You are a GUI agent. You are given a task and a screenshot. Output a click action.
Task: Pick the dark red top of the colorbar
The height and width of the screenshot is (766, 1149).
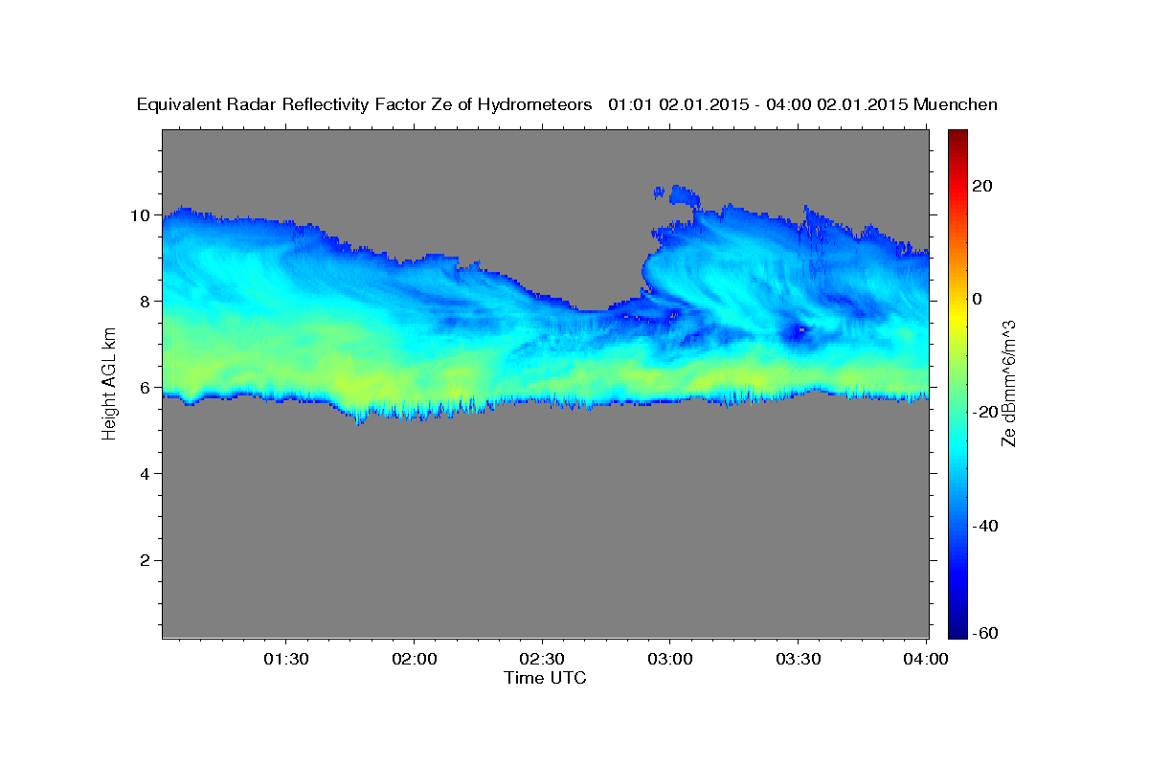coord(957,136)
